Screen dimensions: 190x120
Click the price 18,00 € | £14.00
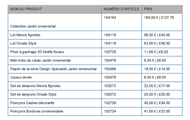157,69
